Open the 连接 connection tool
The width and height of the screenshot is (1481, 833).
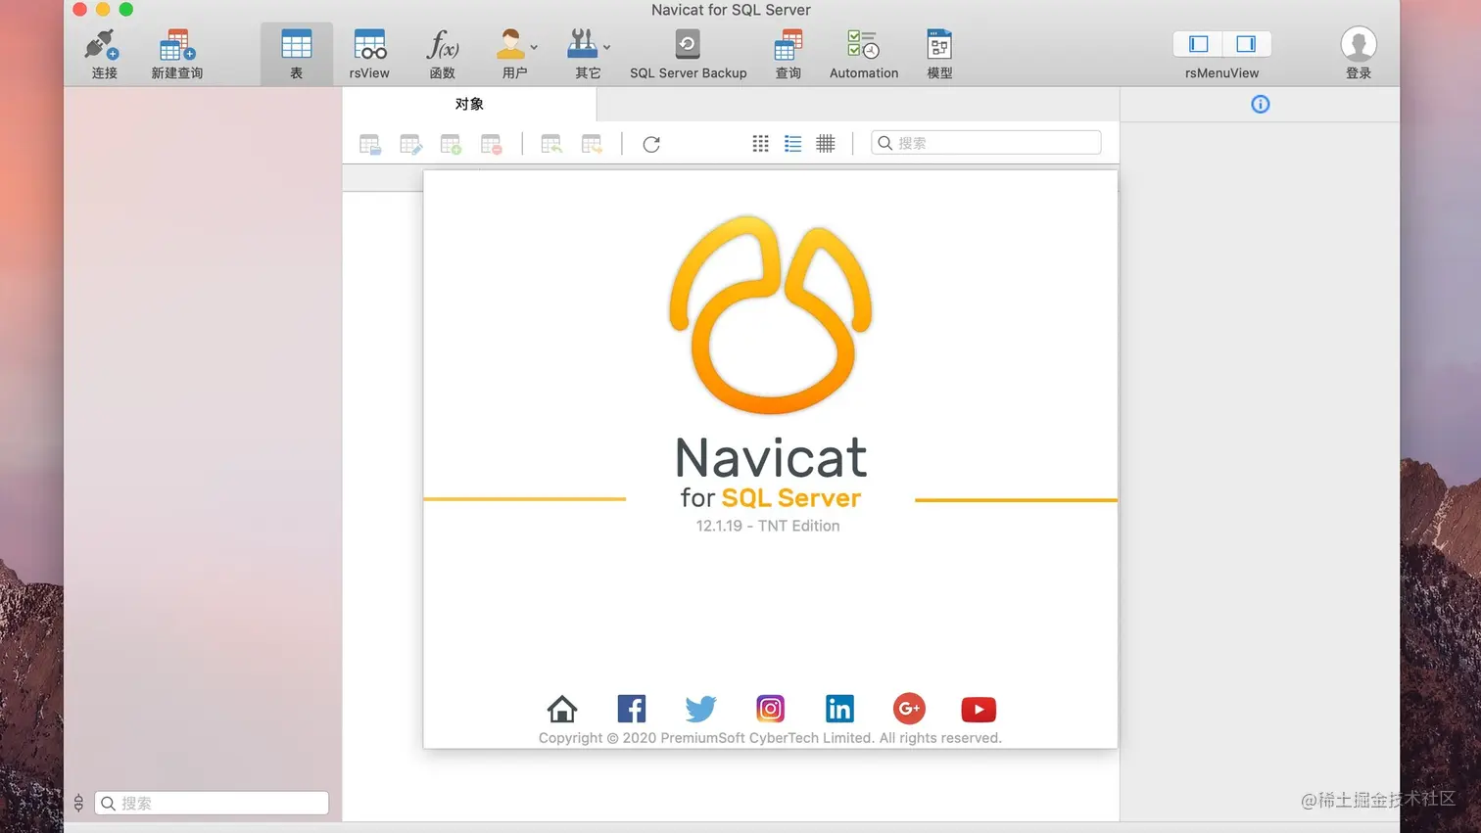pyautogui.click(x=104, y=53)
